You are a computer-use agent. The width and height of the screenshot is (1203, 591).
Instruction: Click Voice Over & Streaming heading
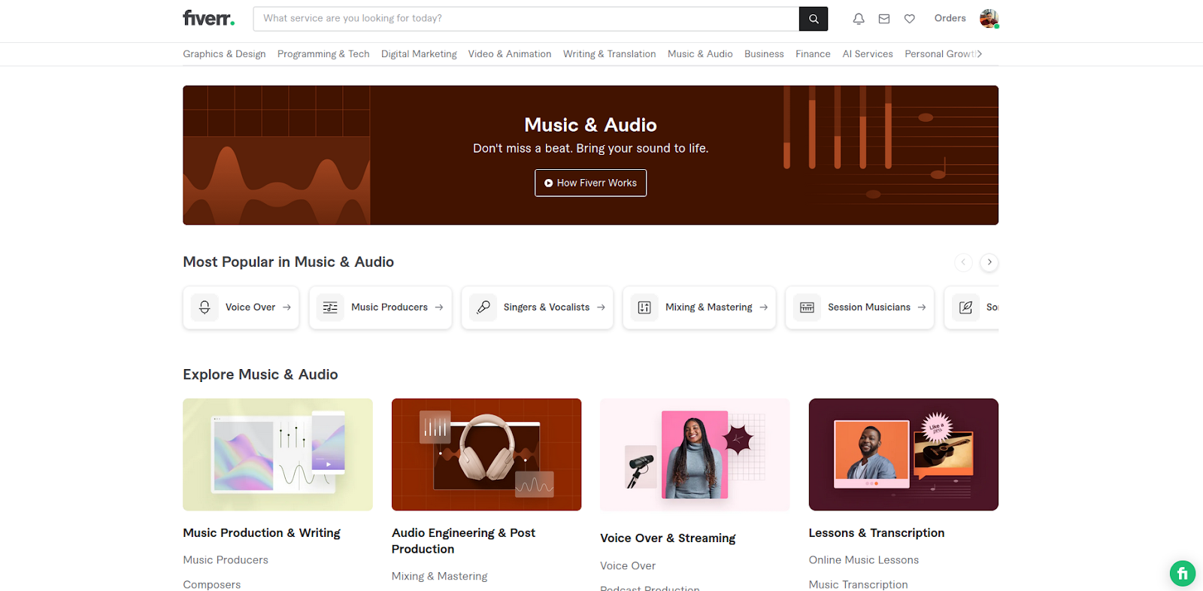(x=668, y=538)
